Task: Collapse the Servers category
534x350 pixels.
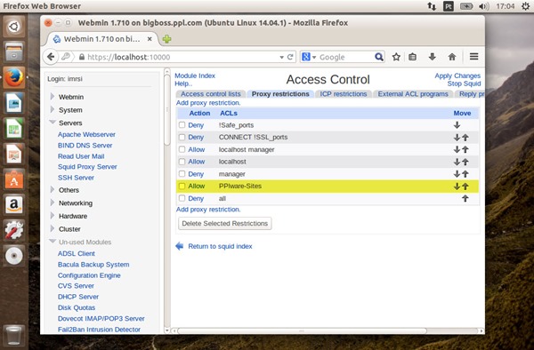Action: click(x=53, y=122)
